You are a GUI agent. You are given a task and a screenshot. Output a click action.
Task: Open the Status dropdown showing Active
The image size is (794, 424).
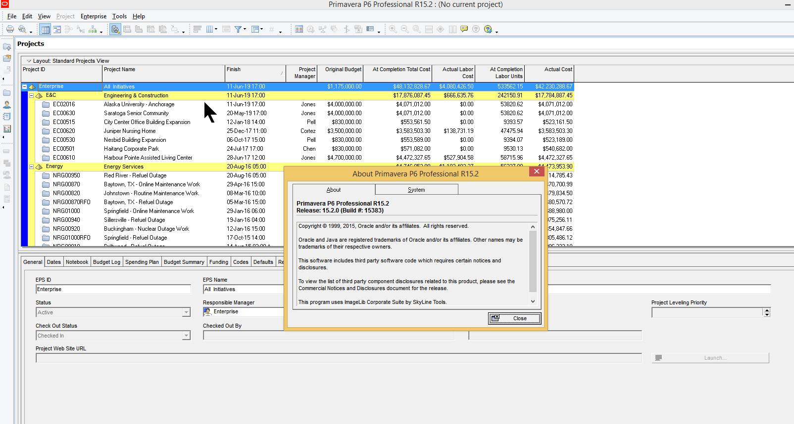pos(186,312)
